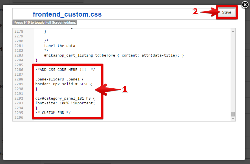Click the editor scrollbar up arrow
The height and width of the screenshot is (164, 250).
click(233, 31)
